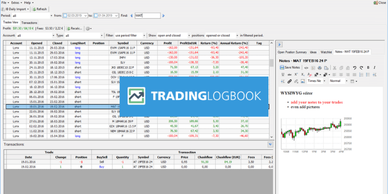
Task: Open the Ideas tab
Action: coord(313,52)
